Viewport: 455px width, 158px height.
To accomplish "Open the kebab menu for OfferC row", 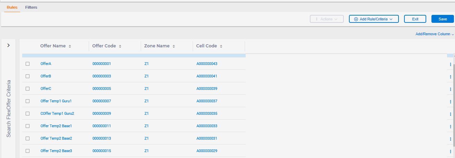I will tap(450, 89).
